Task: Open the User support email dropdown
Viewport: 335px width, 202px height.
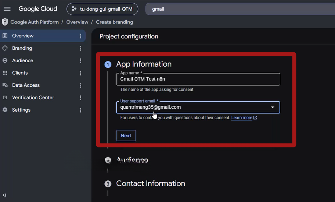Action: (x=198, y=107)
